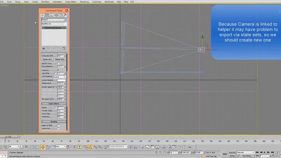Screen dimensions: 281x158
Task: Collapse the Sampling rollout
Action: 54,122
